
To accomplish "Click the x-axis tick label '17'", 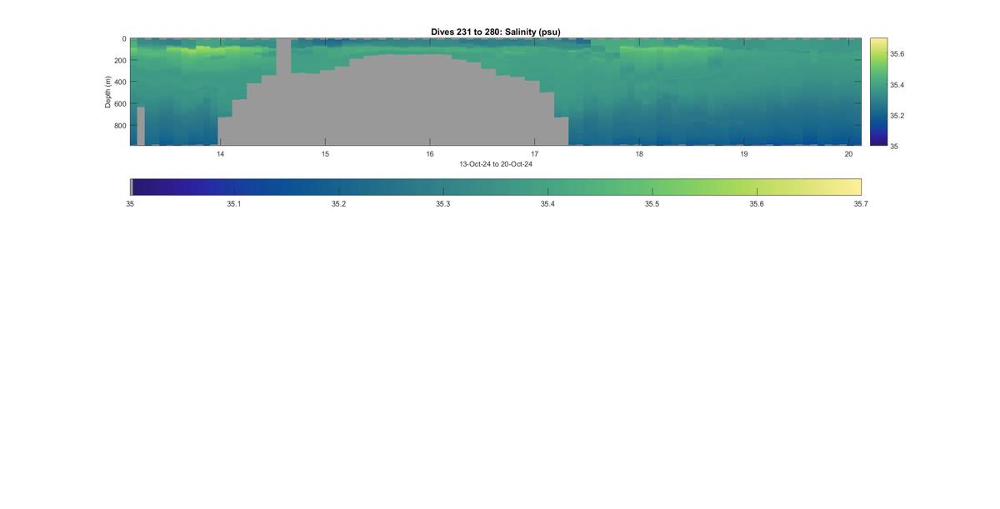I will [534, 153].
